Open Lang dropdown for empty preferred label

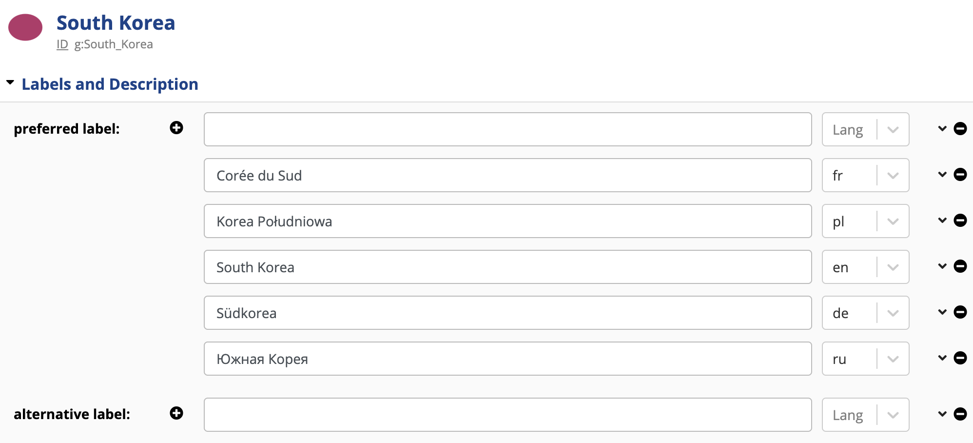tap(893, 130)
